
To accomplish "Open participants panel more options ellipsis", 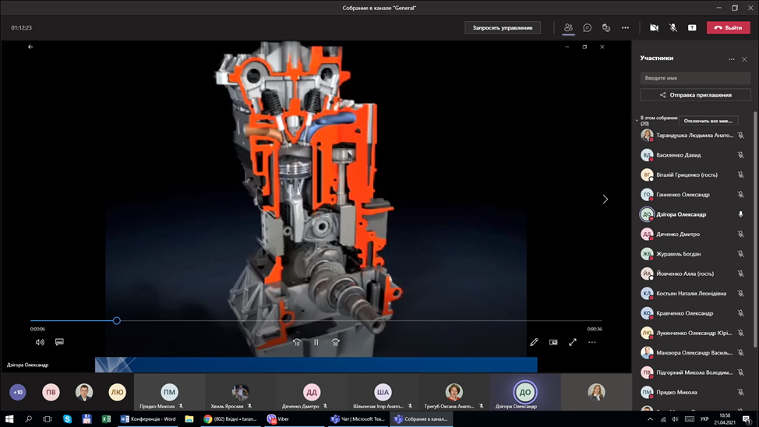I will coord(732,59).
